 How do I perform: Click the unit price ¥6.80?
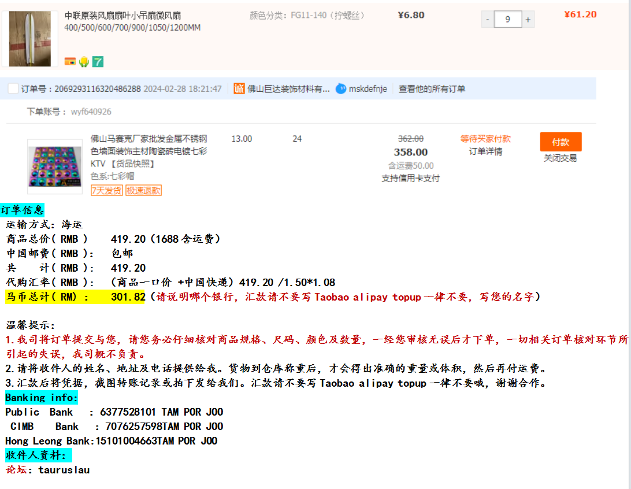point(411,15)
